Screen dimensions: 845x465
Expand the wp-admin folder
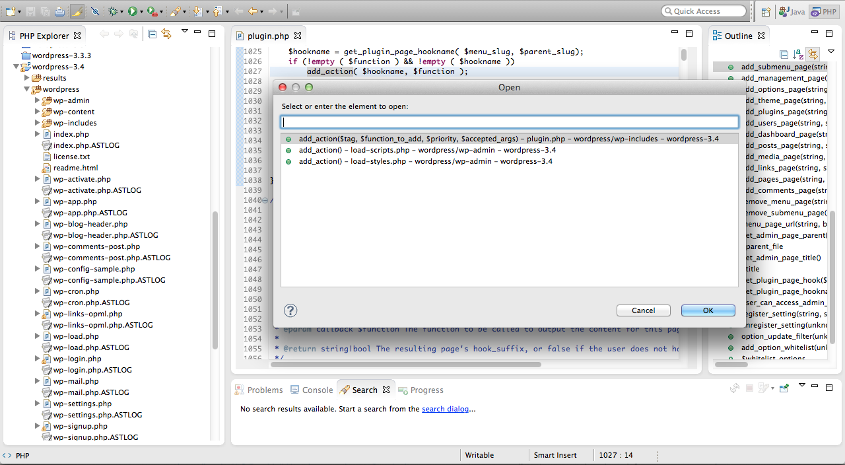[38, 100]
